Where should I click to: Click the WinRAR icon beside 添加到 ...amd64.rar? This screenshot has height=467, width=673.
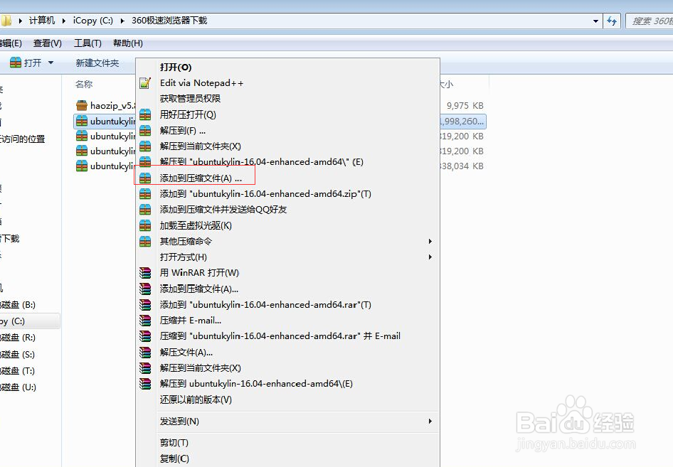145,304
